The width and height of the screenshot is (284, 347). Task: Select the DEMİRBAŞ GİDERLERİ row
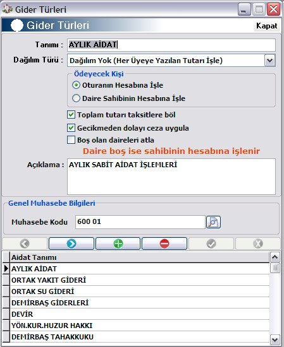click(x=140, y=303)
